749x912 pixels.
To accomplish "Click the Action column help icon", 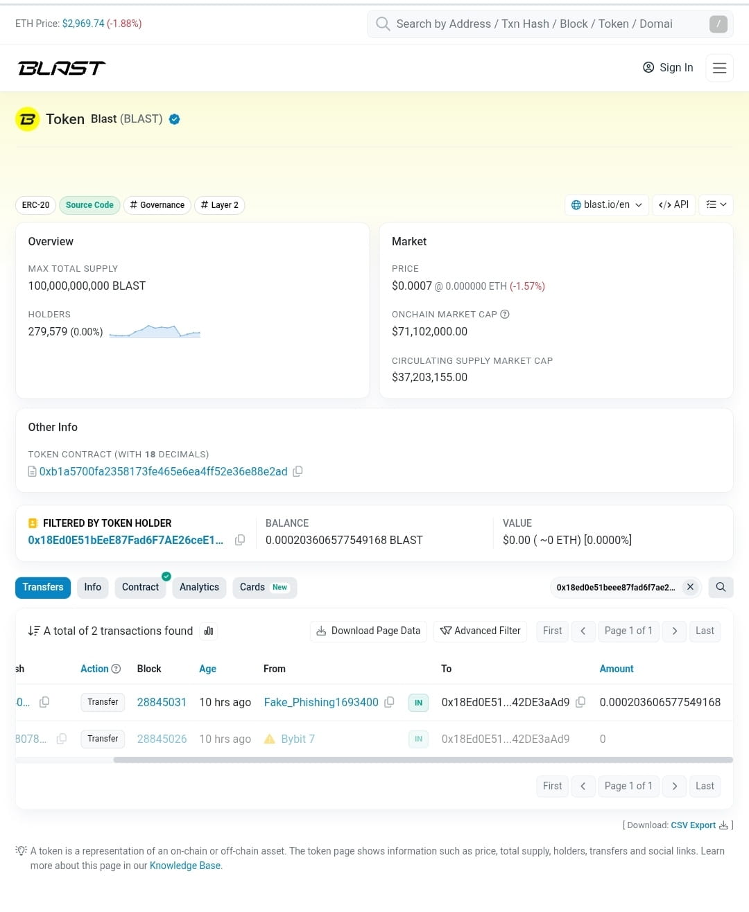I will click(116, 669).
